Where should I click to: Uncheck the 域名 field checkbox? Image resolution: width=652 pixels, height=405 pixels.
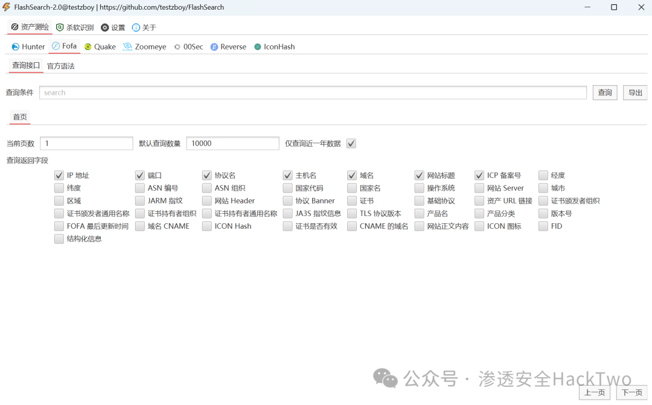(352, 176)
